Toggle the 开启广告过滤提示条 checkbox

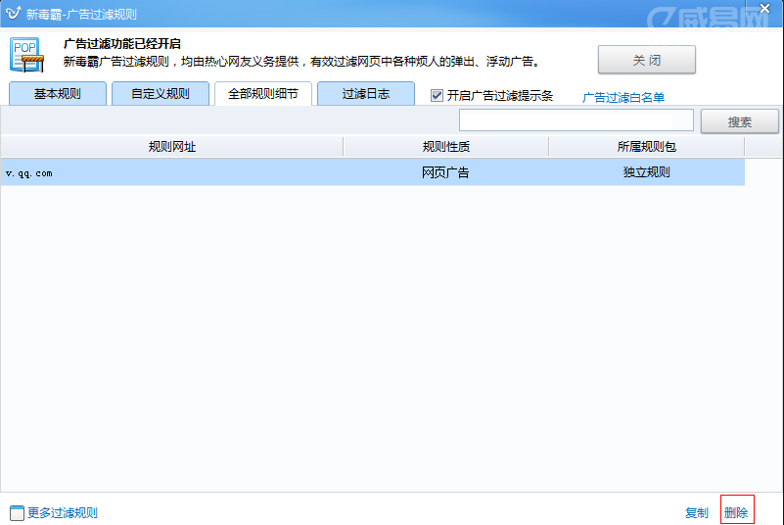438,96
